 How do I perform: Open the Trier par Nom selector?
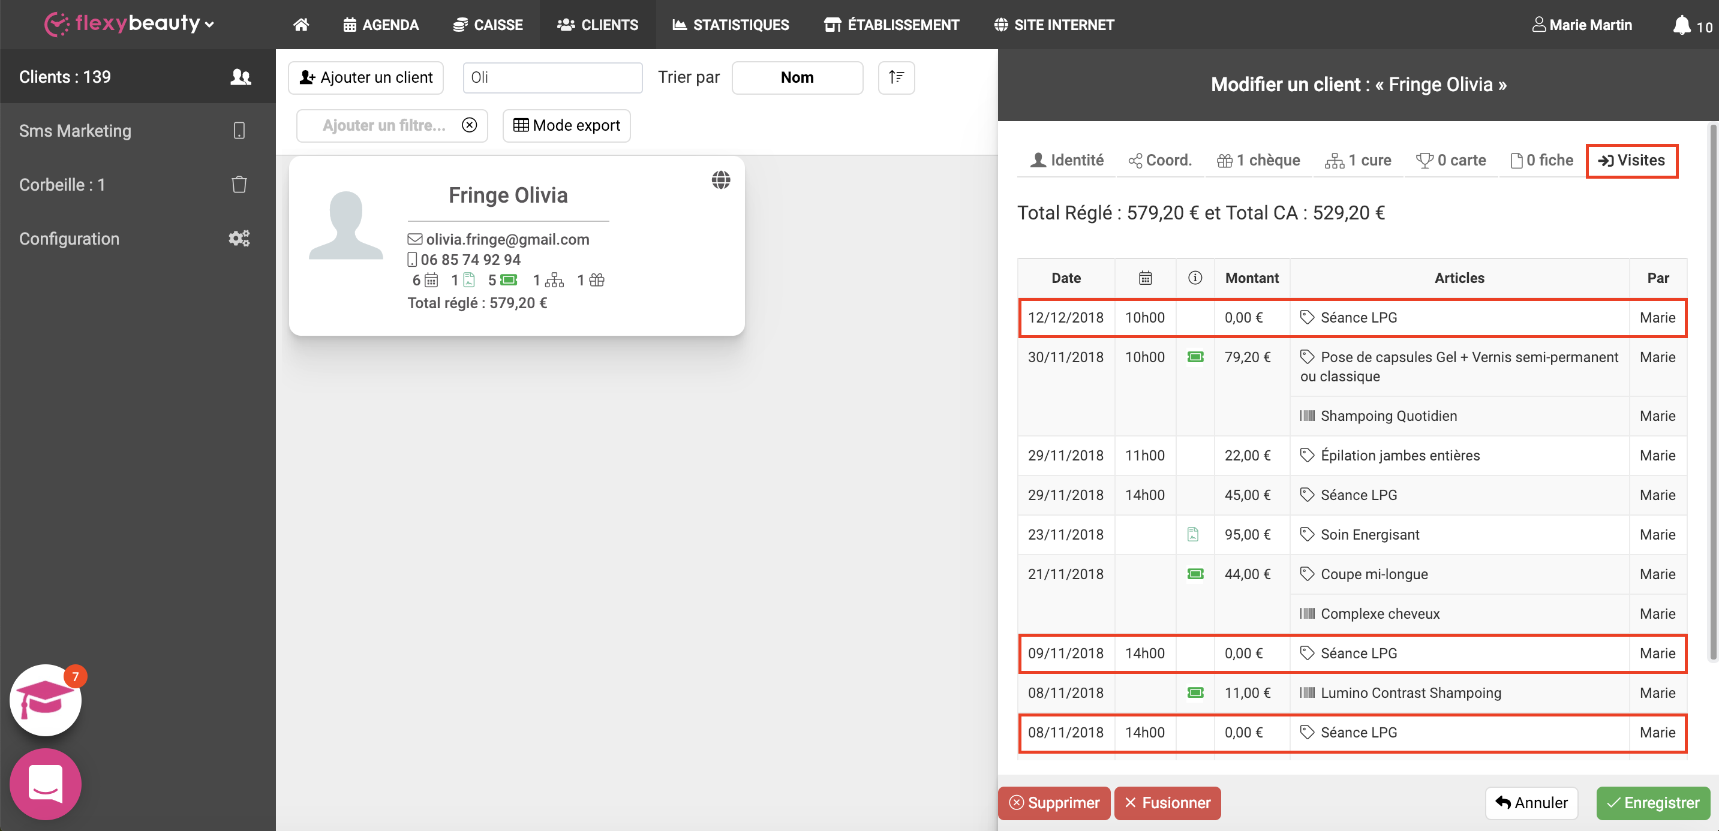pos(797,77)
